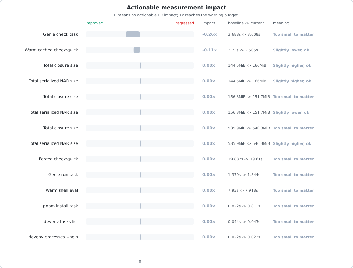Image resolution: width=353 pixels, height=268 pixels.
Task: Click the "0" tick label under the axis
Action: [140, 261]
